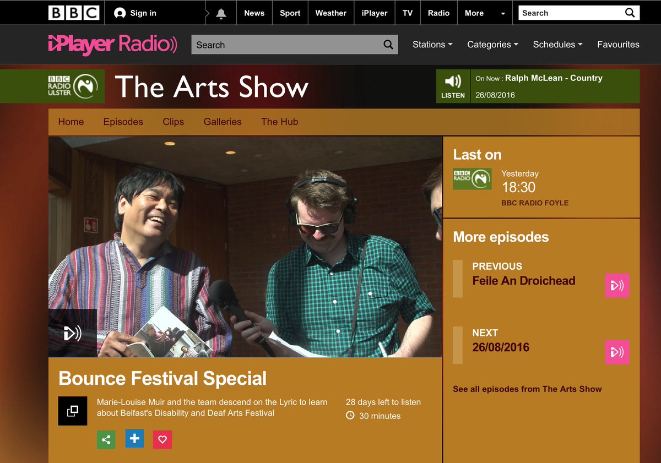Go to BBC Sport
661x463 pixels.
pos(290,13)
